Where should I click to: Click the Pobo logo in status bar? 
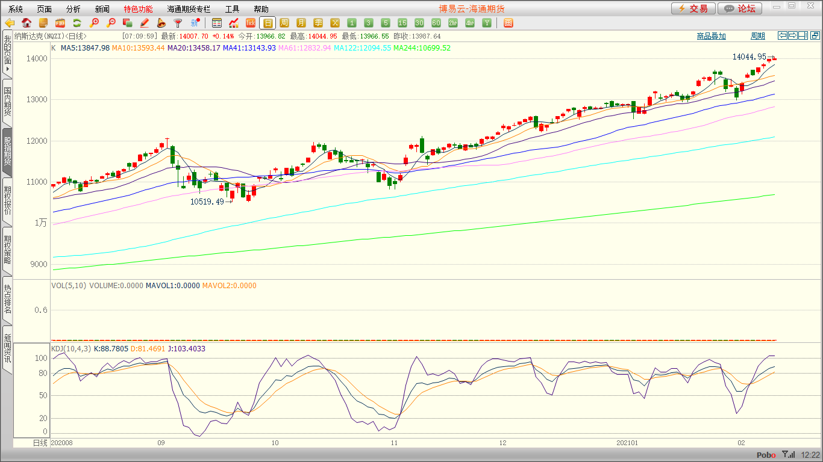766,455
